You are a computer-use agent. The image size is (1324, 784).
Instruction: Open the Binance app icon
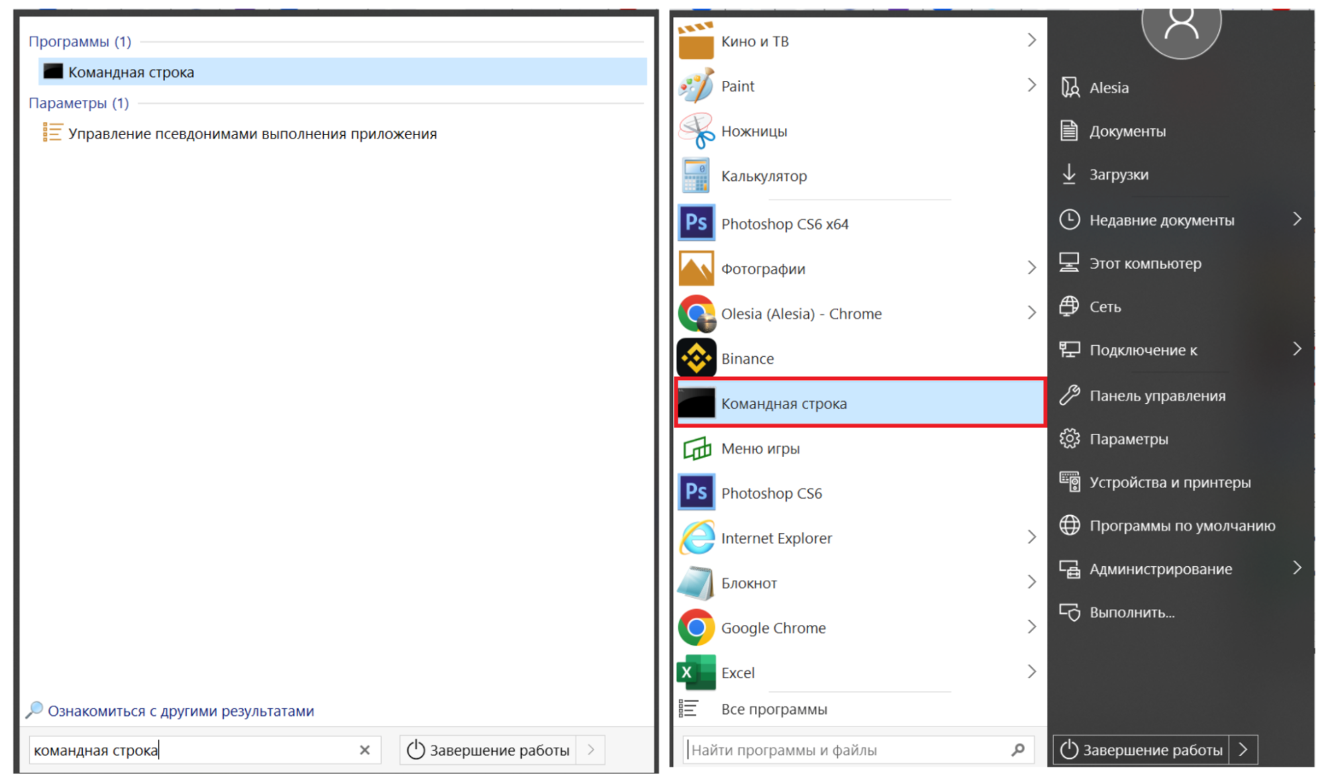coord(695,358)
